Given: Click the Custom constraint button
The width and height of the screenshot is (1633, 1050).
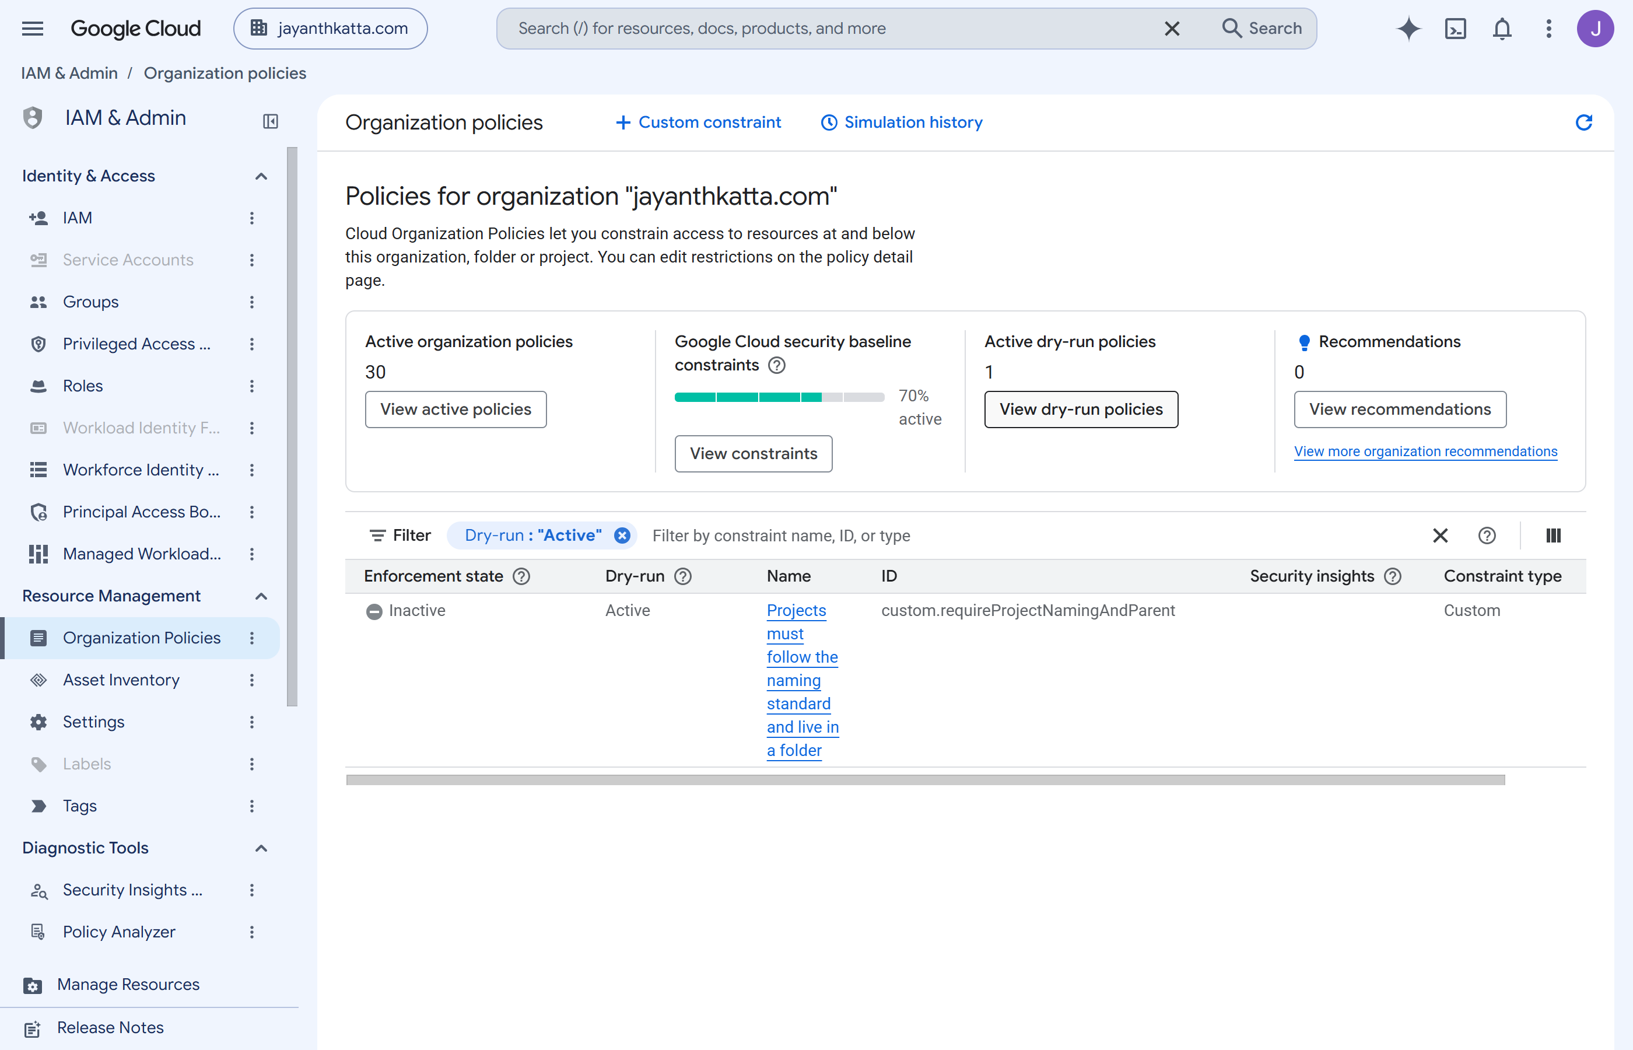Looking at the screenshot, I should (698, 122).
